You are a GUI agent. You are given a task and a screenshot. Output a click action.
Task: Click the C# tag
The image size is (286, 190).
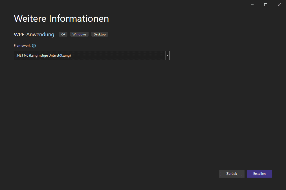(x=63, y=34)
